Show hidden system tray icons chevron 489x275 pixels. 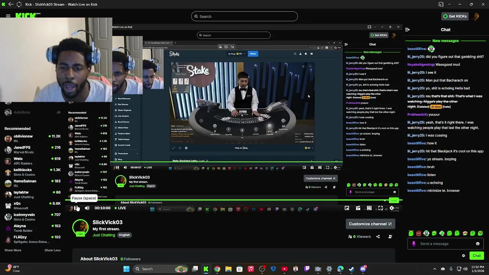(434, 269)
